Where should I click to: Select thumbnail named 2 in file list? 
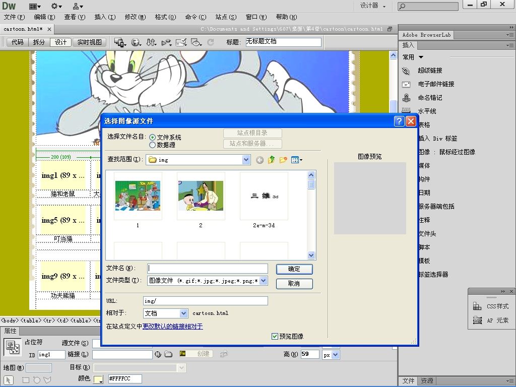201,196
